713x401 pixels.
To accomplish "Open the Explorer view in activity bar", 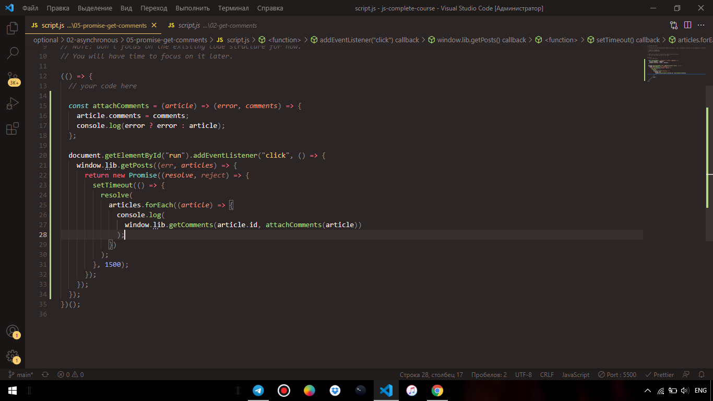I will coord(13,28).
